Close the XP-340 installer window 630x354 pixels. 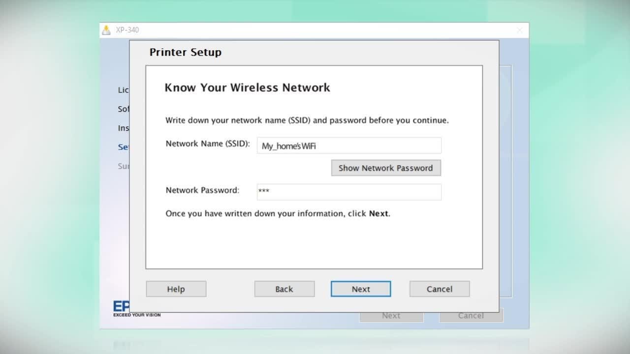pos(520,30)
